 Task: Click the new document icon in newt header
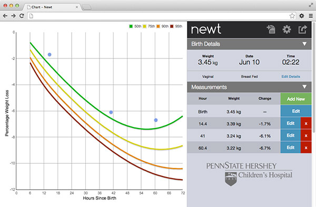coord(271,29)
